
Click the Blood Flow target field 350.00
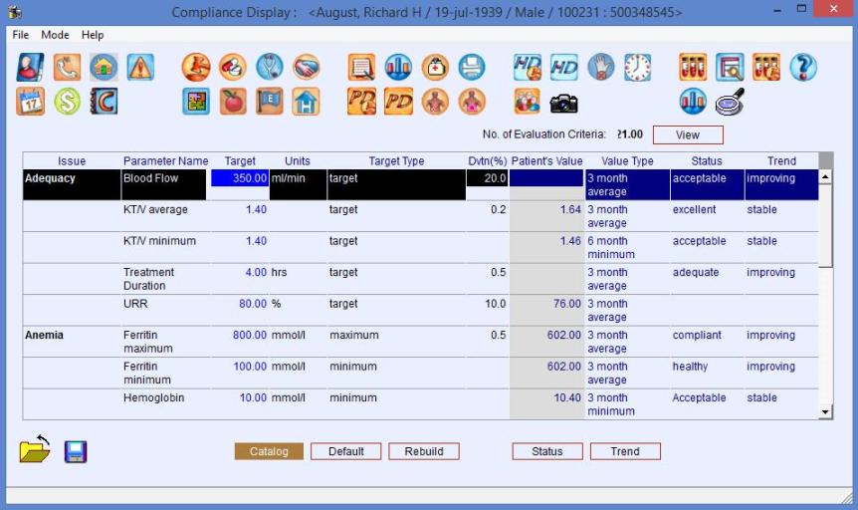click(x=240, y=178)
